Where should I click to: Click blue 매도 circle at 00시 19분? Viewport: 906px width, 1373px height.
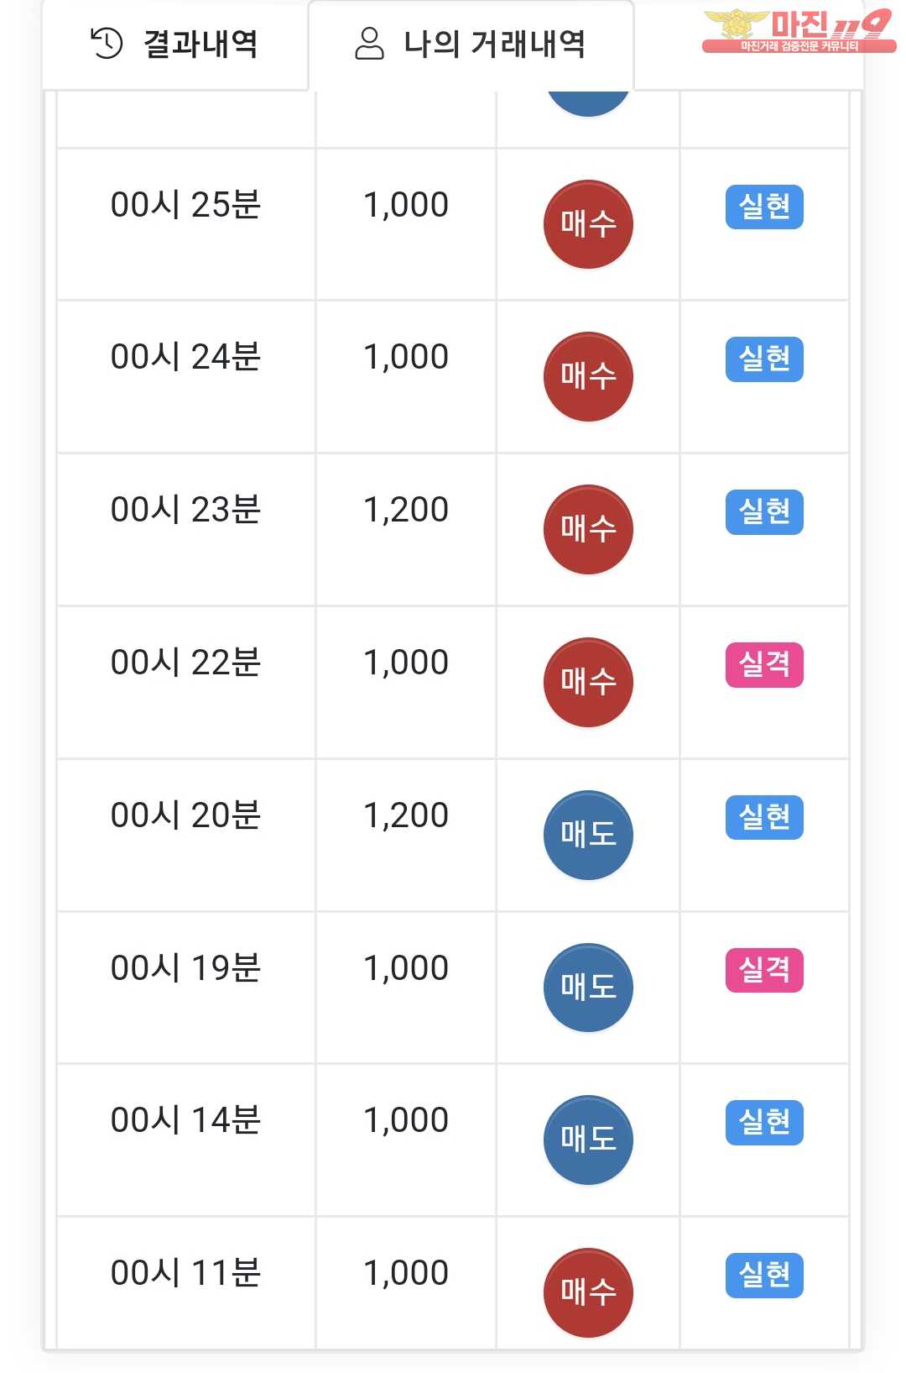[588, 988]
